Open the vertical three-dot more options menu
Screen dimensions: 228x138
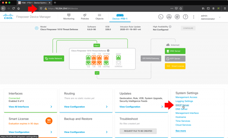(194, 17)
